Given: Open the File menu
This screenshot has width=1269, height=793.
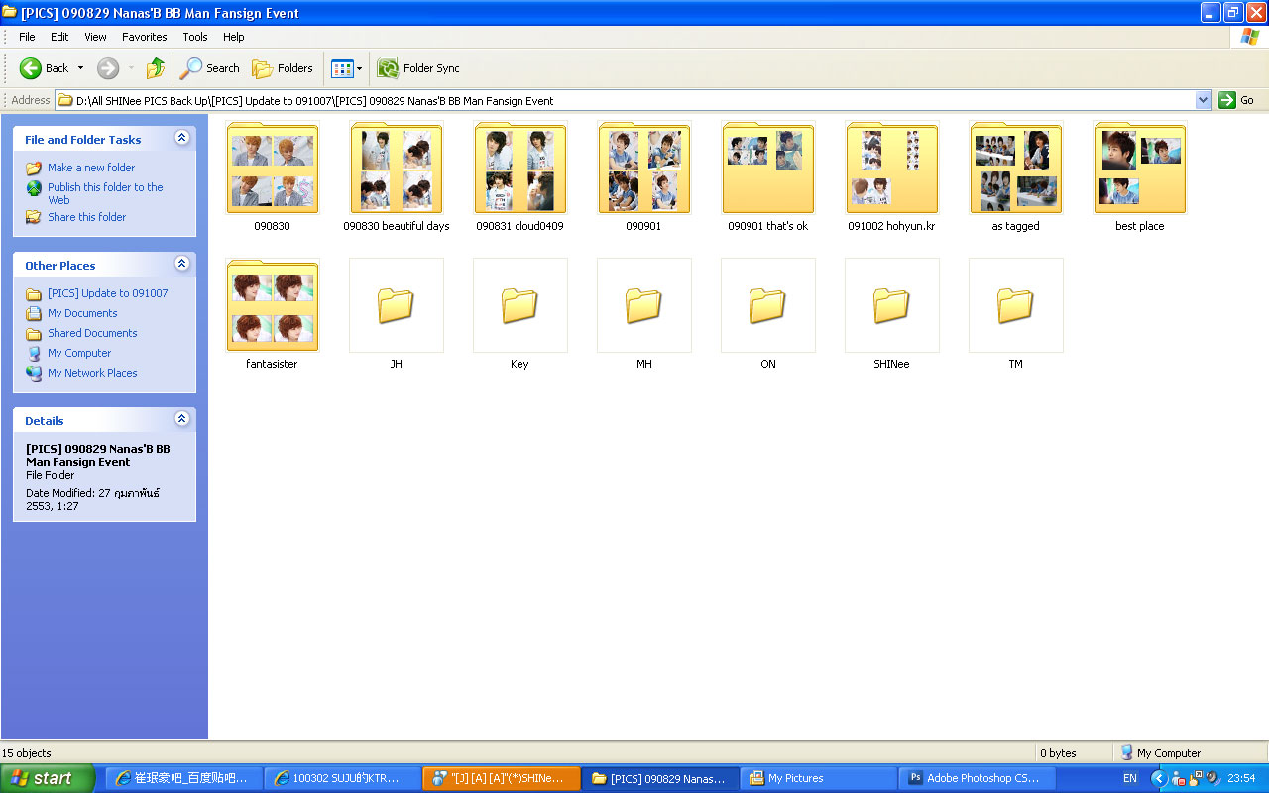Looking at the screenshot, I should coord(27,37).
